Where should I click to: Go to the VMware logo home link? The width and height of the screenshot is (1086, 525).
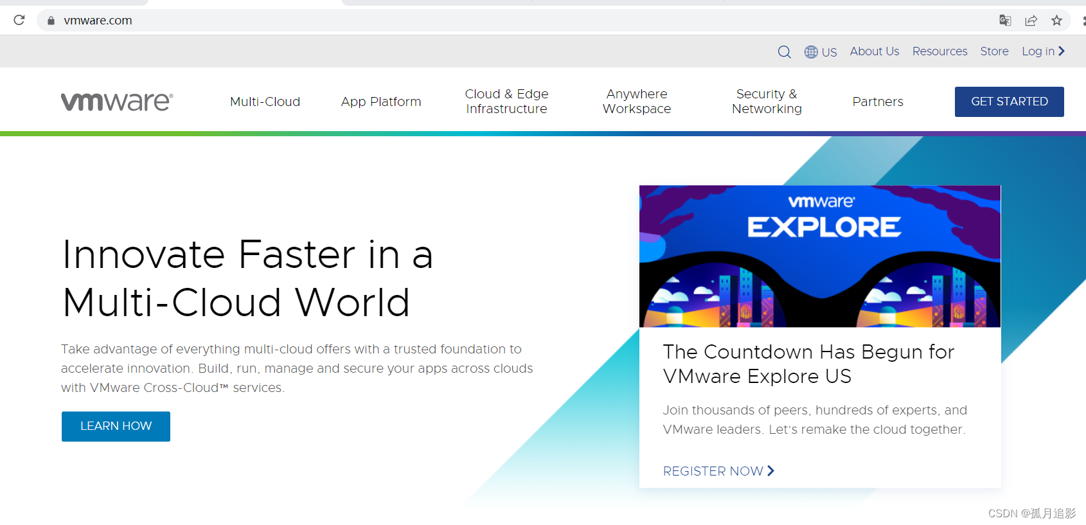click(117, 102)
